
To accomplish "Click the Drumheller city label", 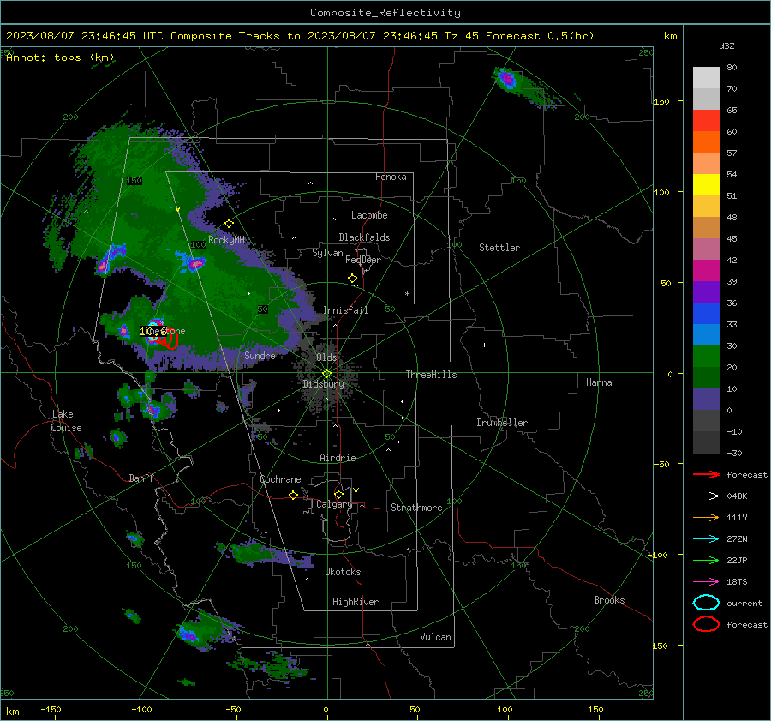I will [502, 423].
